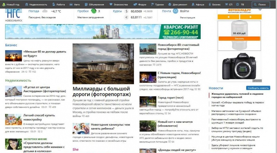Click the bridge construction photo thumbnail
Viewport: 277px width, 153px height.
pos(103,64)
